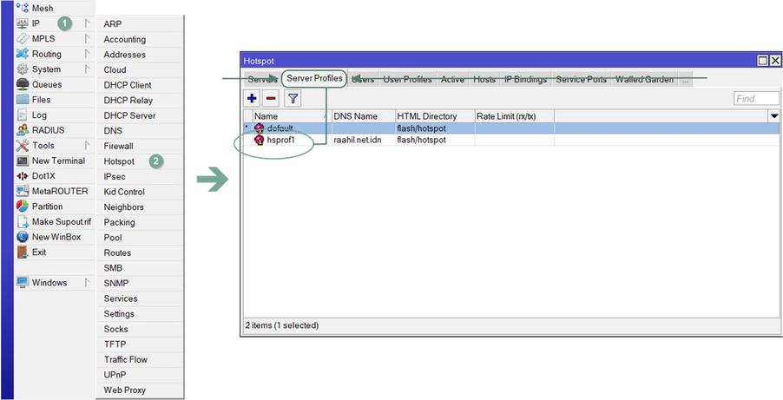Click the RADIUS menu icon
783x400 pixels.
(23, 130)
